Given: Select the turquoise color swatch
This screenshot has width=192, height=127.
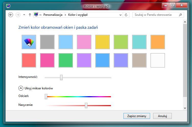Looking at the screenshot, I should tap(139, 42).
